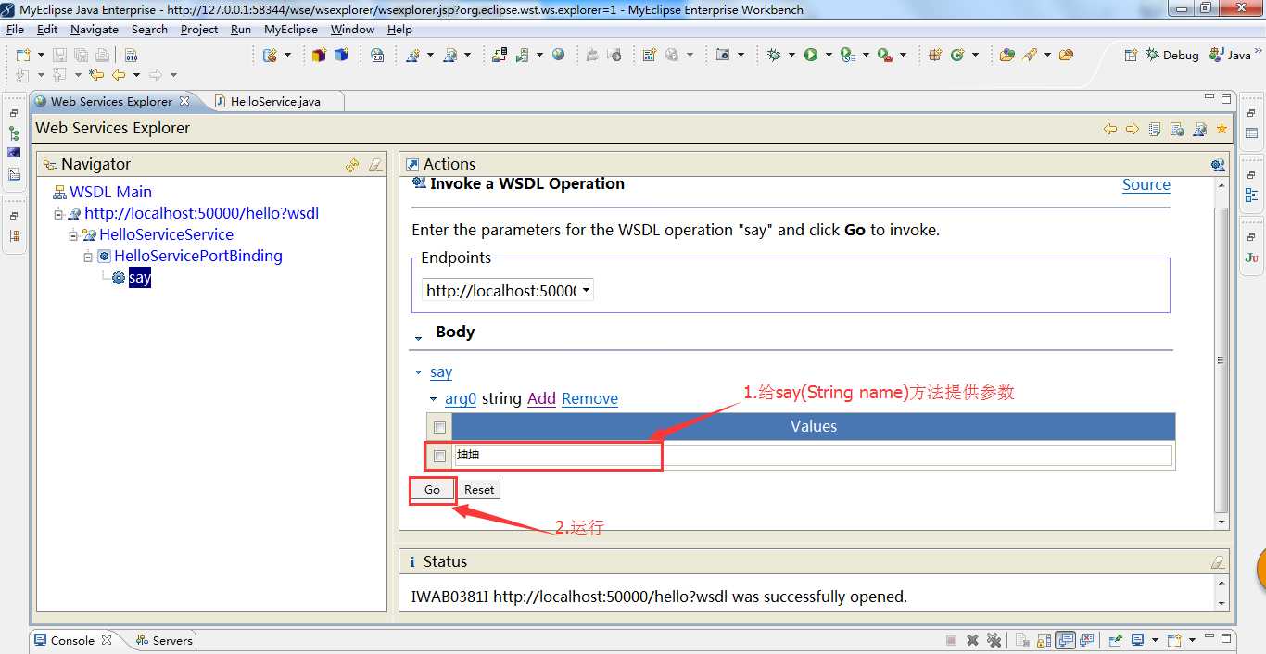Click the Reset button
This screenshot has width=1266, height=654.
[479, 490]
